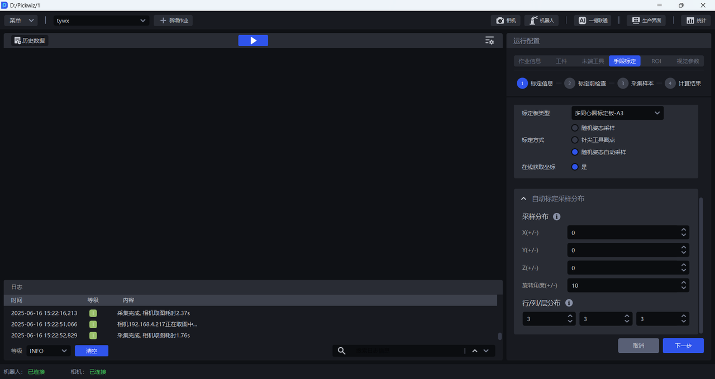Clear the log with 清空 button
Screen dimensions: 715x379
click(92, 351)
